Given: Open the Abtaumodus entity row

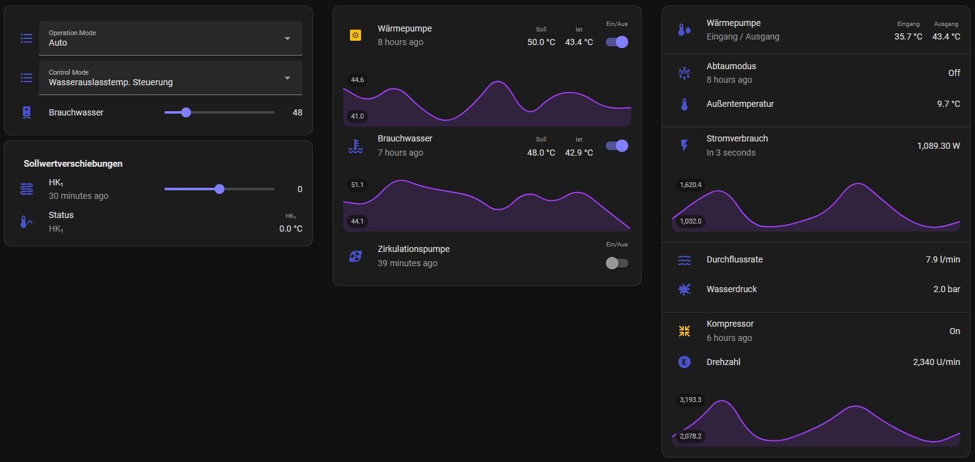Looking at the screenshot, I should click(731, 73).
